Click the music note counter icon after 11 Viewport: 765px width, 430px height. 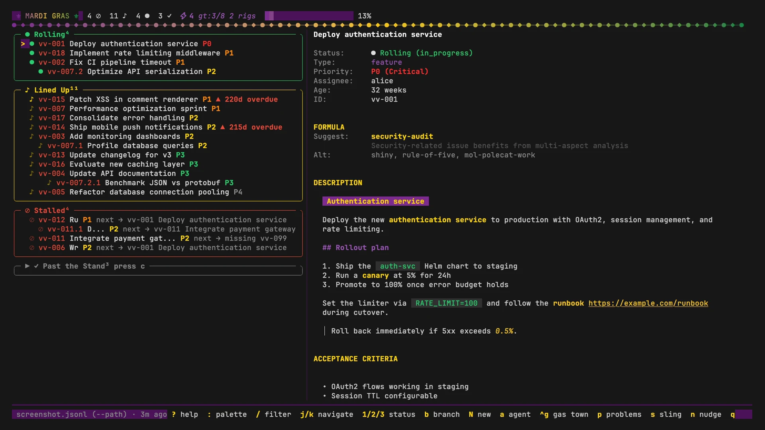point(125,16)
